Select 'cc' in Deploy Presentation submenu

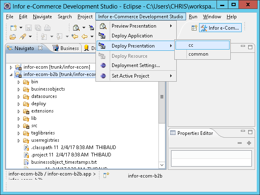click(x=191, y=45)
